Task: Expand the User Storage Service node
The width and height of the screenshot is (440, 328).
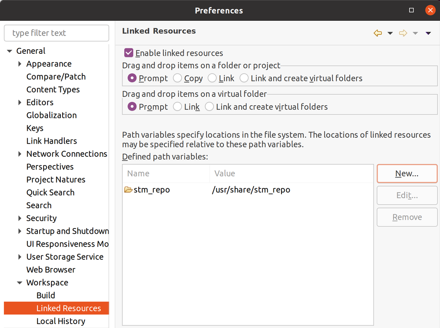Action: point(20,257)
